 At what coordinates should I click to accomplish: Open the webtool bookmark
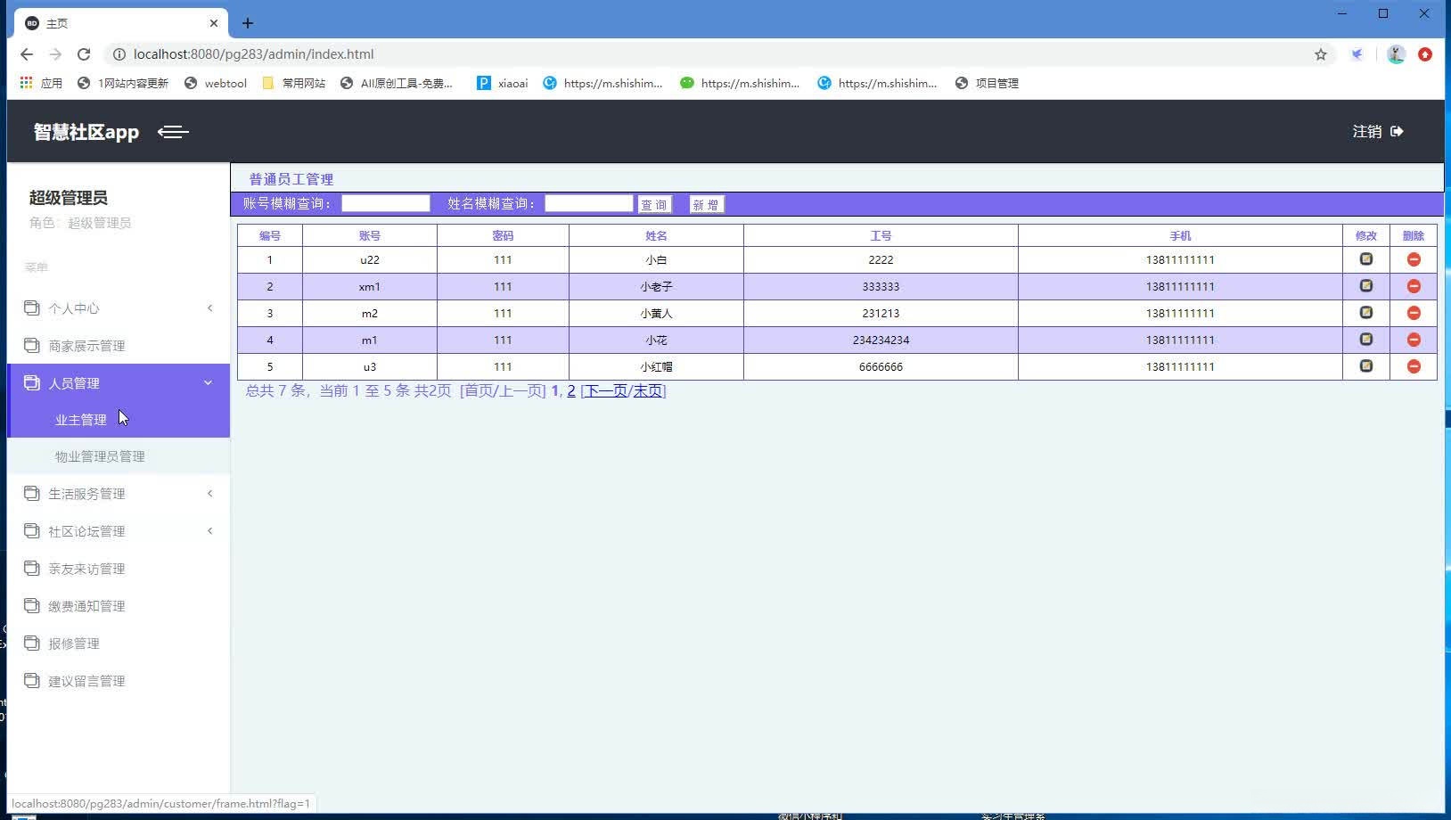216,83
